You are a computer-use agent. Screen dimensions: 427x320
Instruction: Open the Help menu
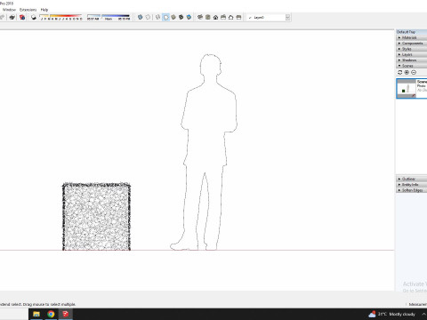pos(44,10)
